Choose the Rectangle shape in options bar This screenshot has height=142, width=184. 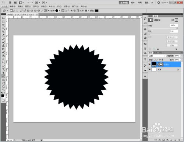tap(28, 11)
